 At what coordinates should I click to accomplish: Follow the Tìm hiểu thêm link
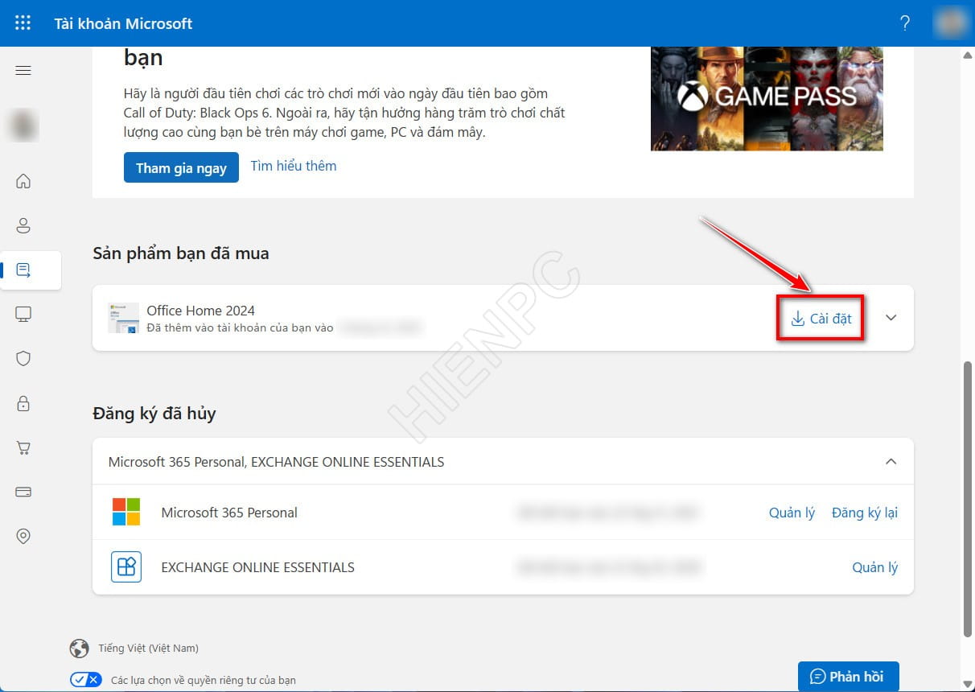click(x=294, y=166)
